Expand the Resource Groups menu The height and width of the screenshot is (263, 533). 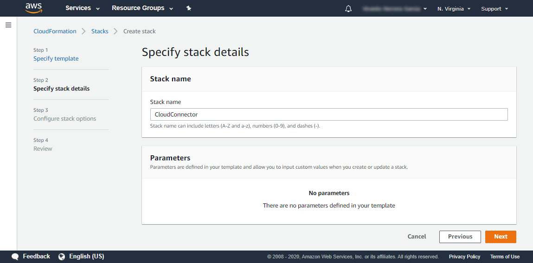142,8
